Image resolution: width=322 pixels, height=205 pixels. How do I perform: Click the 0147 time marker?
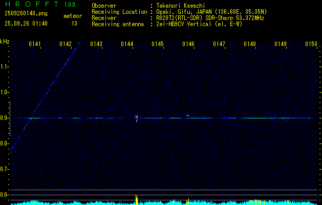click(219, 44)
